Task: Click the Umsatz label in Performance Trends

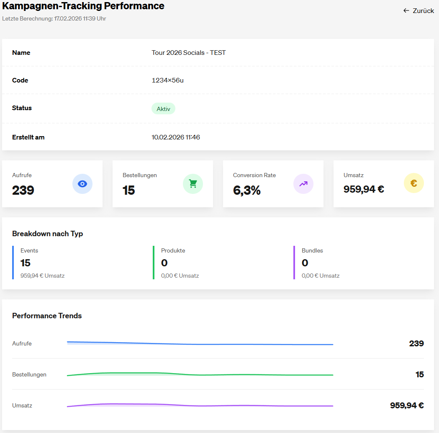Action: 22,405
